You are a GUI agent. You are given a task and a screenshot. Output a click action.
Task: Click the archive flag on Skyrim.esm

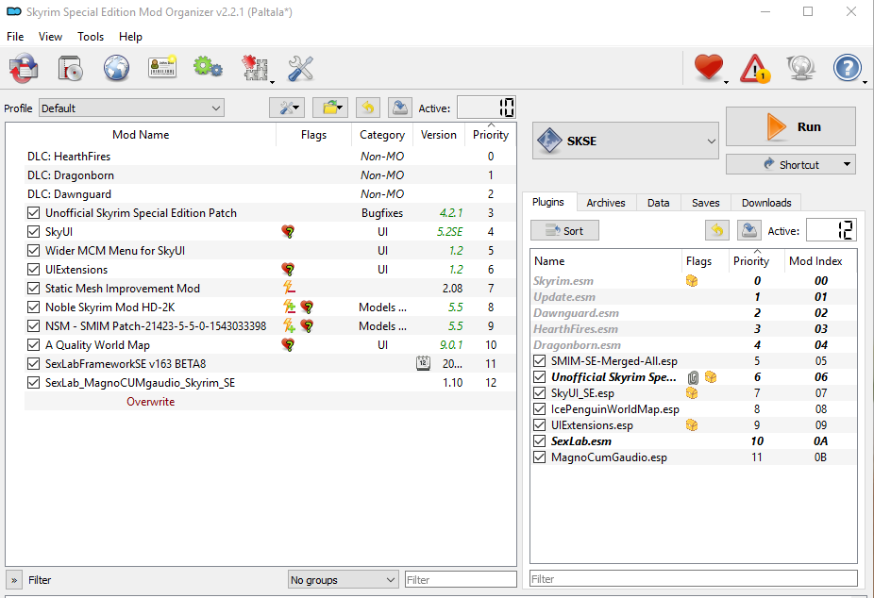[x=692, y=281]
